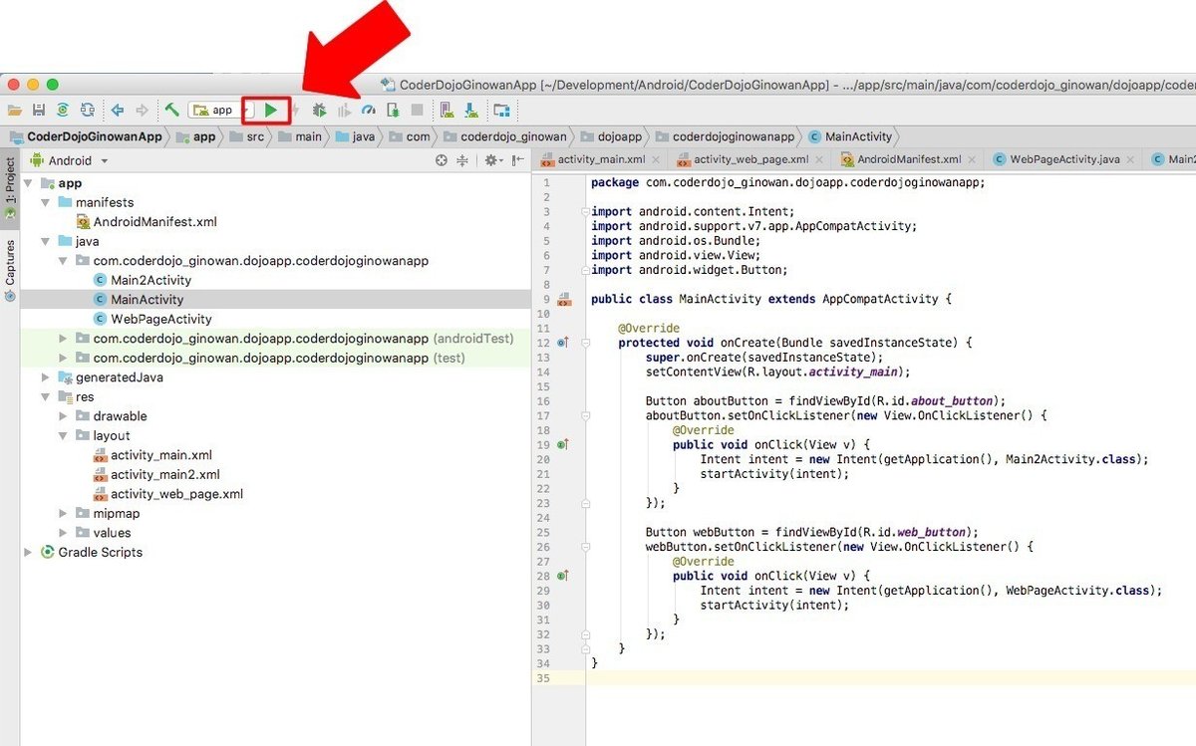
Task: Switch to the AndroidManifest.xml editor tab
Action: 908,159
